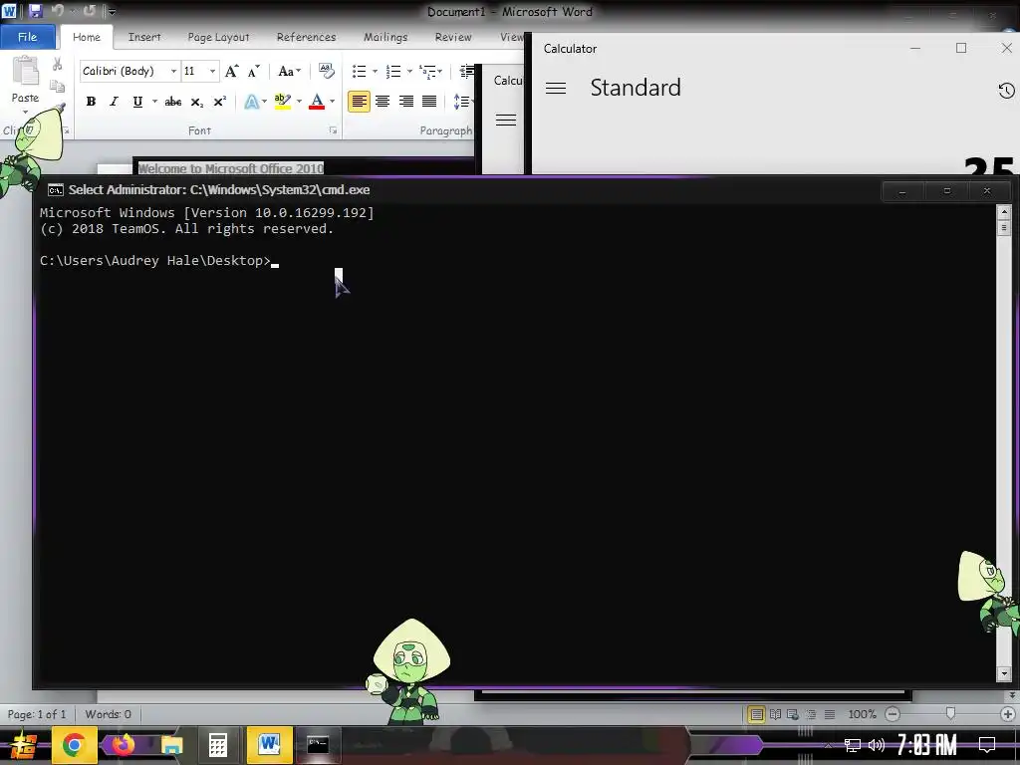Select Web Layout view in status bar
This screenshot has width=1020, height=765.
point(792,714)
